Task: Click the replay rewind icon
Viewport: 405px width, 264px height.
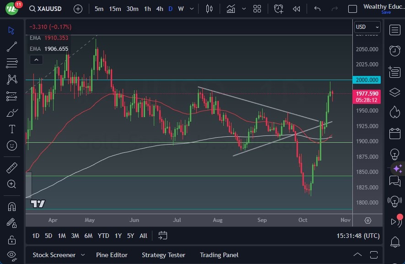Action: (297, 9)
